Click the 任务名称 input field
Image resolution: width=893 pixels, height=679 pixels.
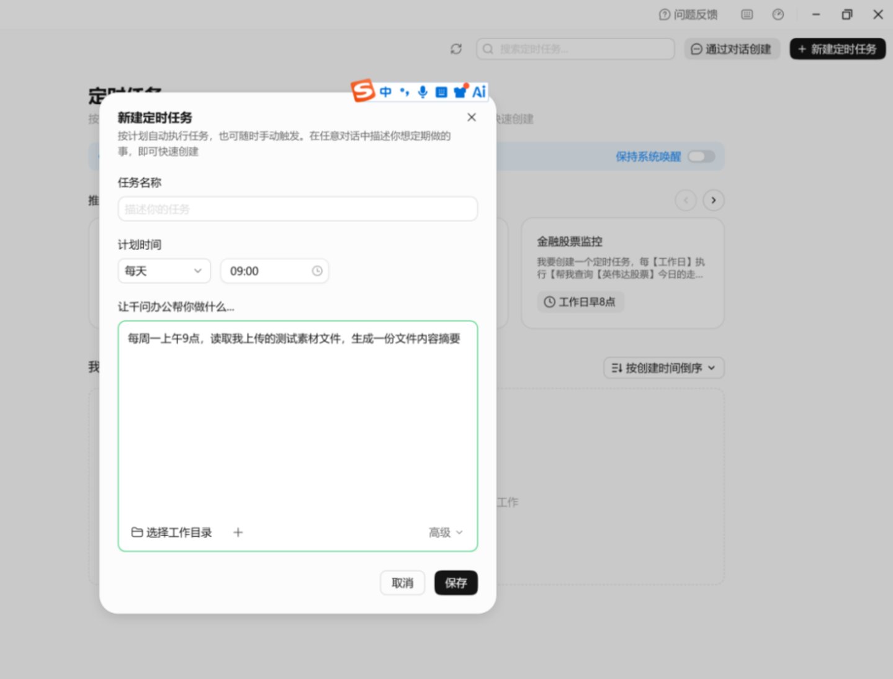coord(298,209)
